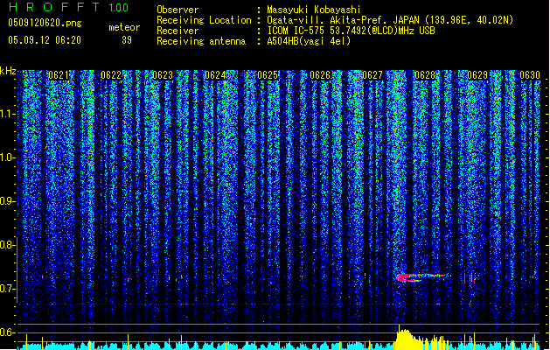Click the 0624 time marker
Viewport: 550px width, 350px height.
tap(215, 75)
